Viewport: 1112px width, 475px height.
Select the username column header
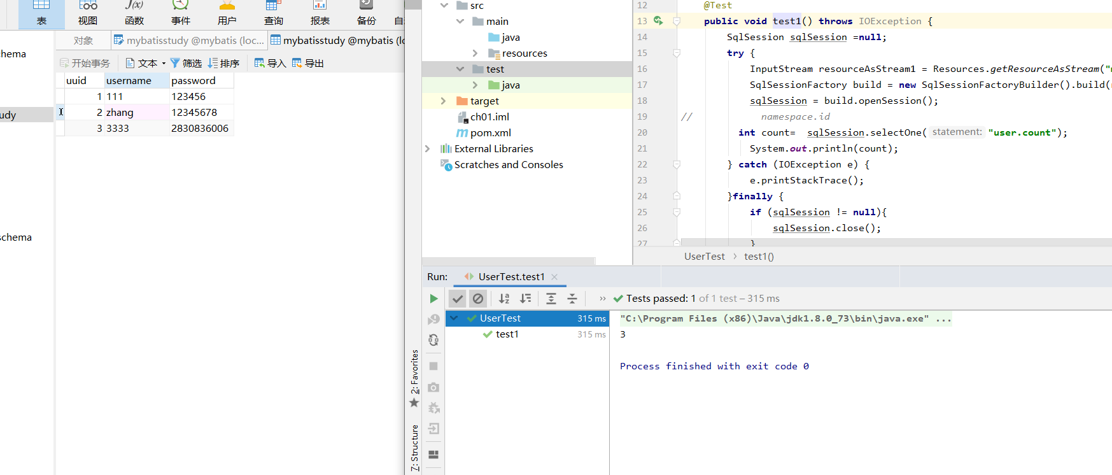(x=137, y=80)
